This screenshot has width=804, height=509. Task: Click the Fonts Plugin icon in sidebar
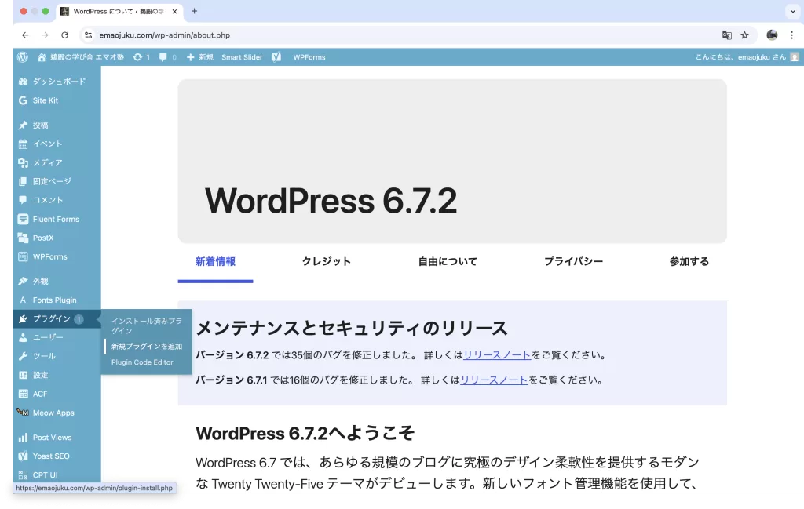click(x=23, y=300)
